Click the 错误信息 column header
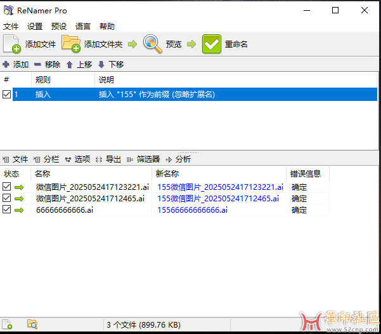The width and height of the screenshot is (381, 334). click(306, 174)
